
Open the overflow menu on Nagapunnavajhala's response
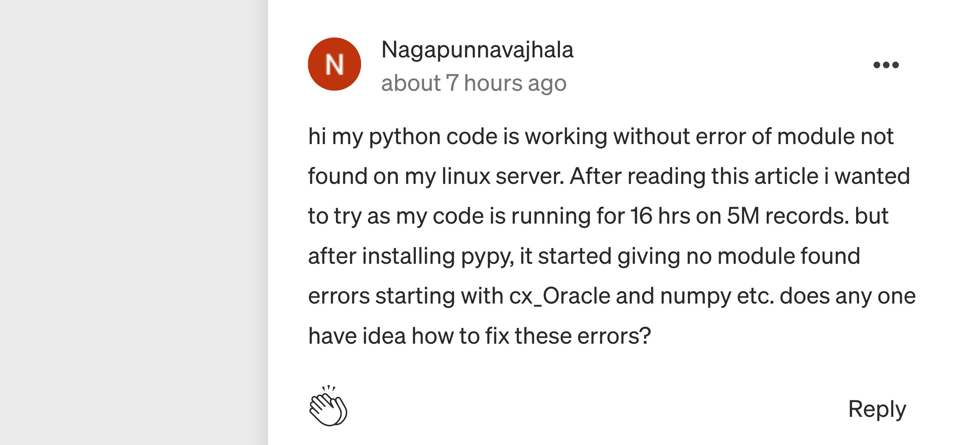[886, 65]
